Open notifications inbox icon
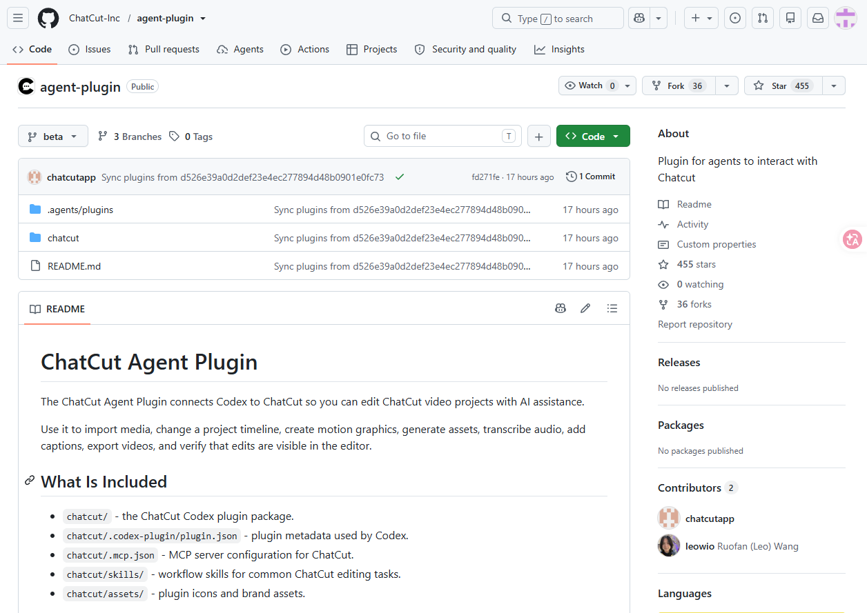Viewport: 867px width, 613px height. 818,18
